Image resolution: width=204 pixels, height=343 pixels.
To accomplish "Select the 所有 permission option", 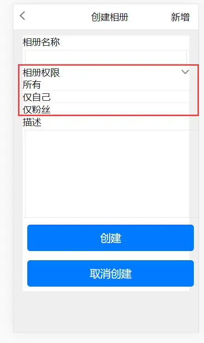I will point(31,85).
